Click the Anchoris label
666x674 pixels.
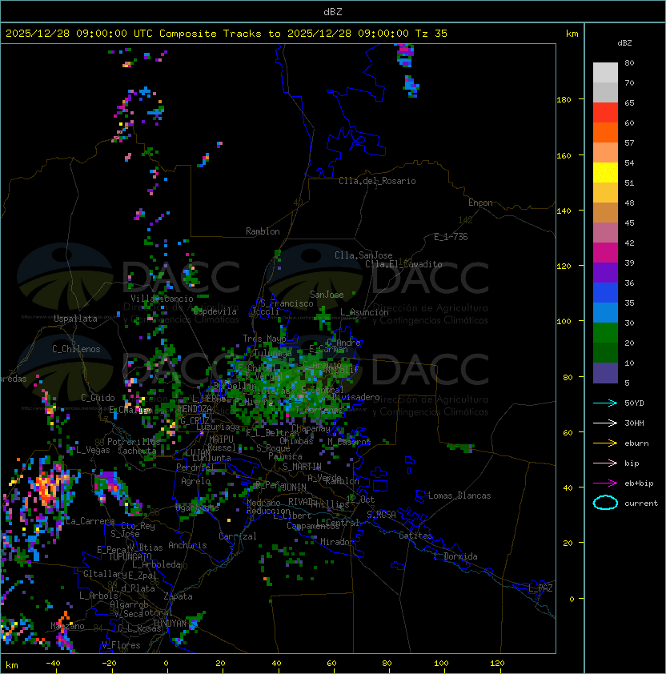pos(187,545)
